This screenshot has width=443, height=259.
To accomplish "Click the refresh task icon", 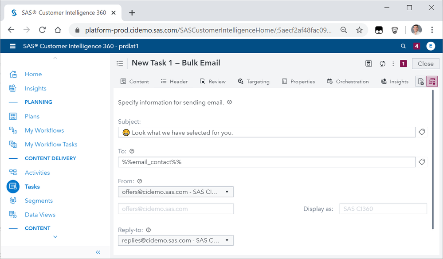I will click(x=382, y=63).
